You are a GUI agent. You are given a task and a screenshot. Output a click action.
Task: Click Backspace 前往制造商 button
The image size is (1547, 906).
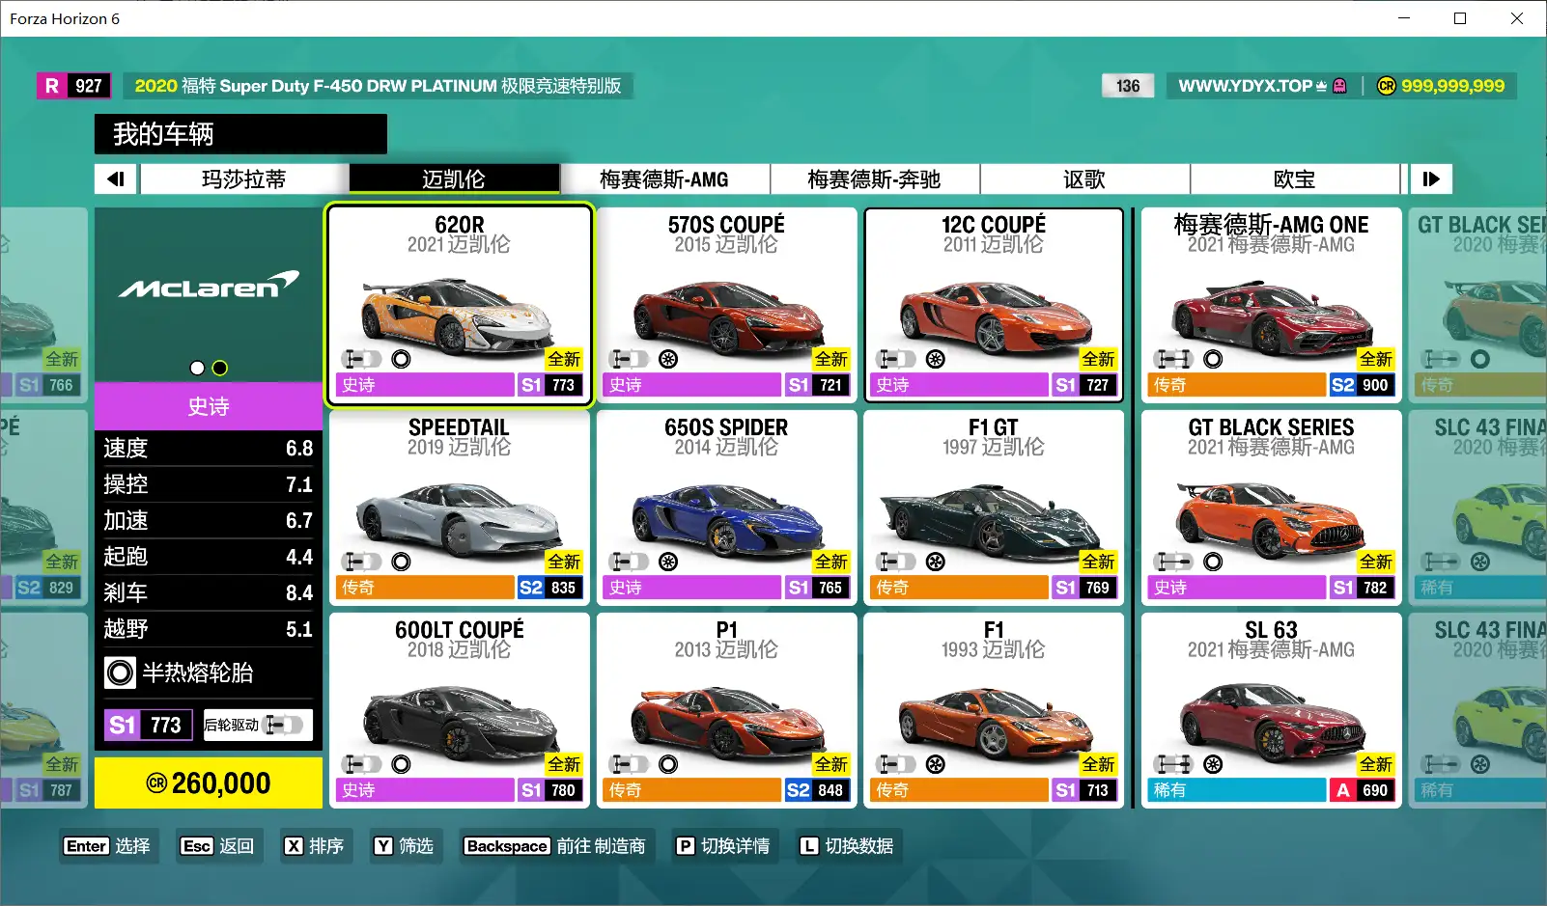point(556,846)
